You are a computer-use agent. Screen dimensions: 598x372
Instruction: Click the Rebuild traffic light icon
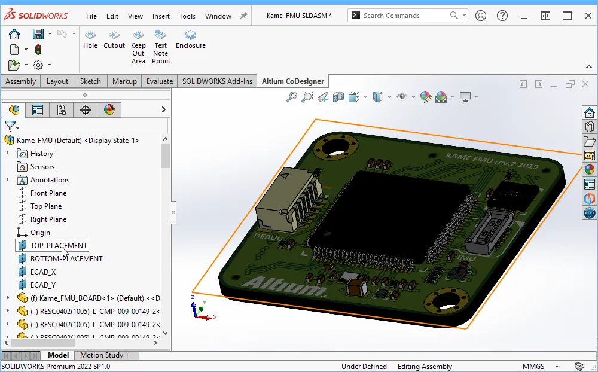[38, 50]
